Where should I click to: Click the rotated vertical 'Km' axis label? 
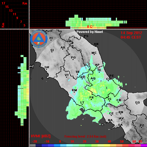pos(3,25)
